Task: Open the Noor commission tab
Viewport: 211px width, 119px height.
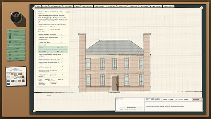Action: [77, 7]
